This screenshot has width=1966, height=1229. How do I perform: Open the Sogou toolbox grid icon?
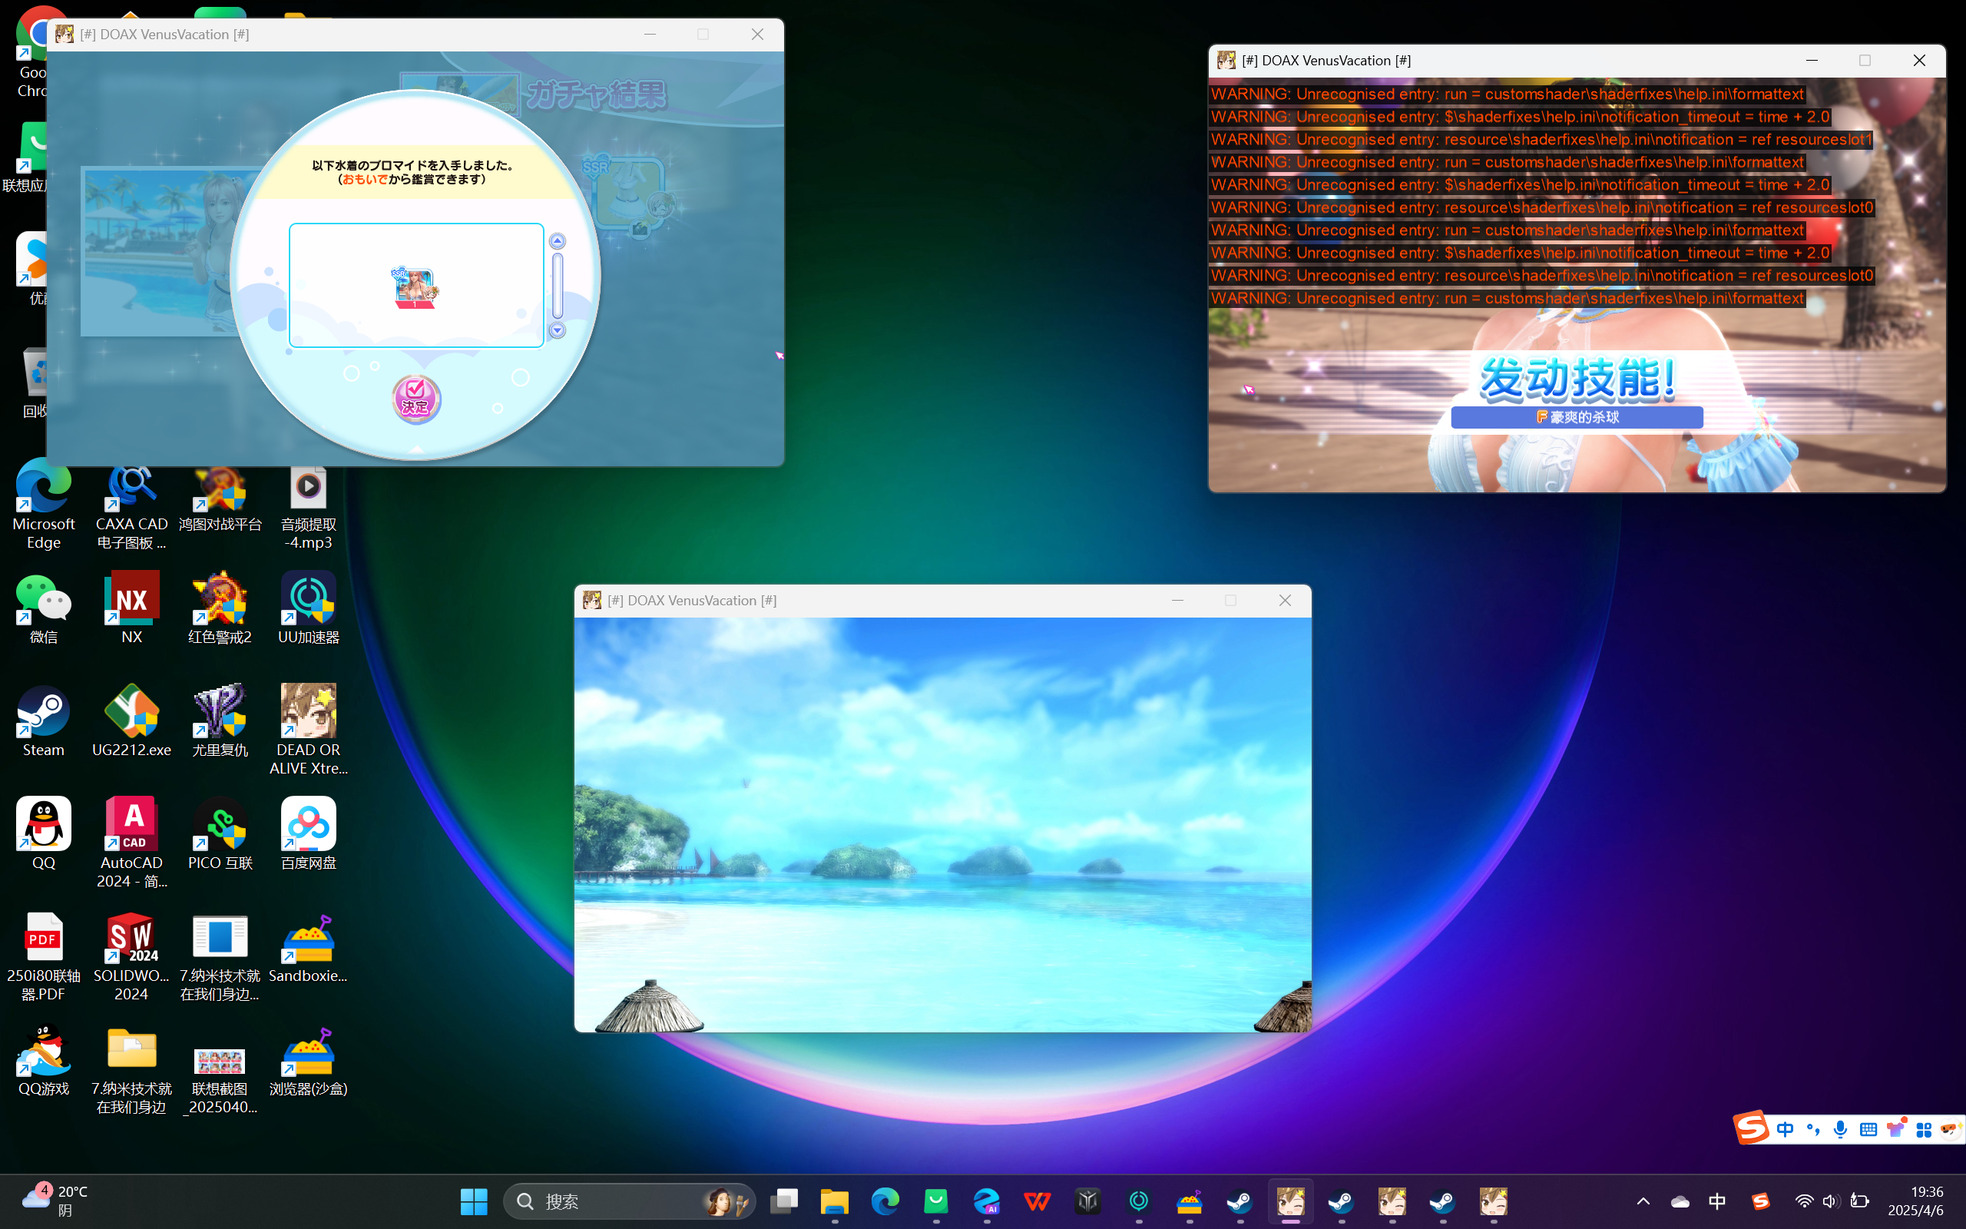pyautogui.click(x=1924, y=1130)
